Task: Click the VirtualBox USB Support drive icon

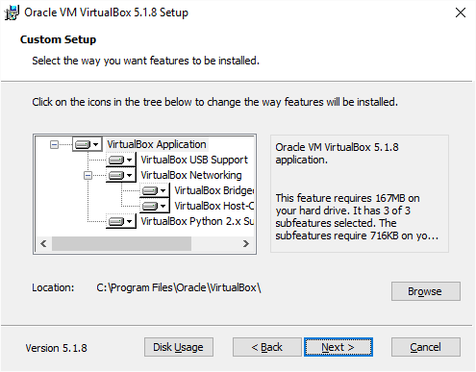Action: click(x=120, y=160)
